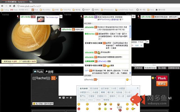Image resolution: width=180 pixels, height=112 pixels.
Task: Go back in the browser
Action: pos(2,6)
